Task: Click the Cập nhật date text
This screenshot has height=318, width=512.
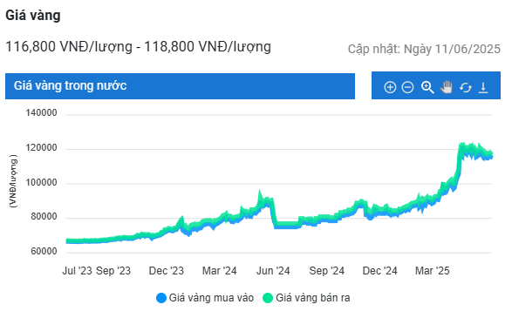Action: point(424,50)
